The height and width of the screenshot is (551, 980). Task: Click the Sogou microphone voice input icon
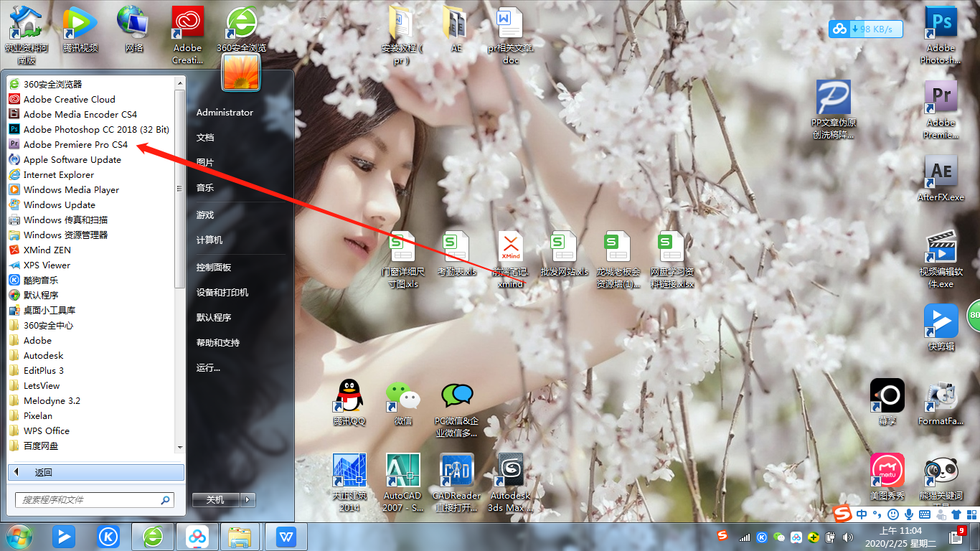(x=908, y=514)
